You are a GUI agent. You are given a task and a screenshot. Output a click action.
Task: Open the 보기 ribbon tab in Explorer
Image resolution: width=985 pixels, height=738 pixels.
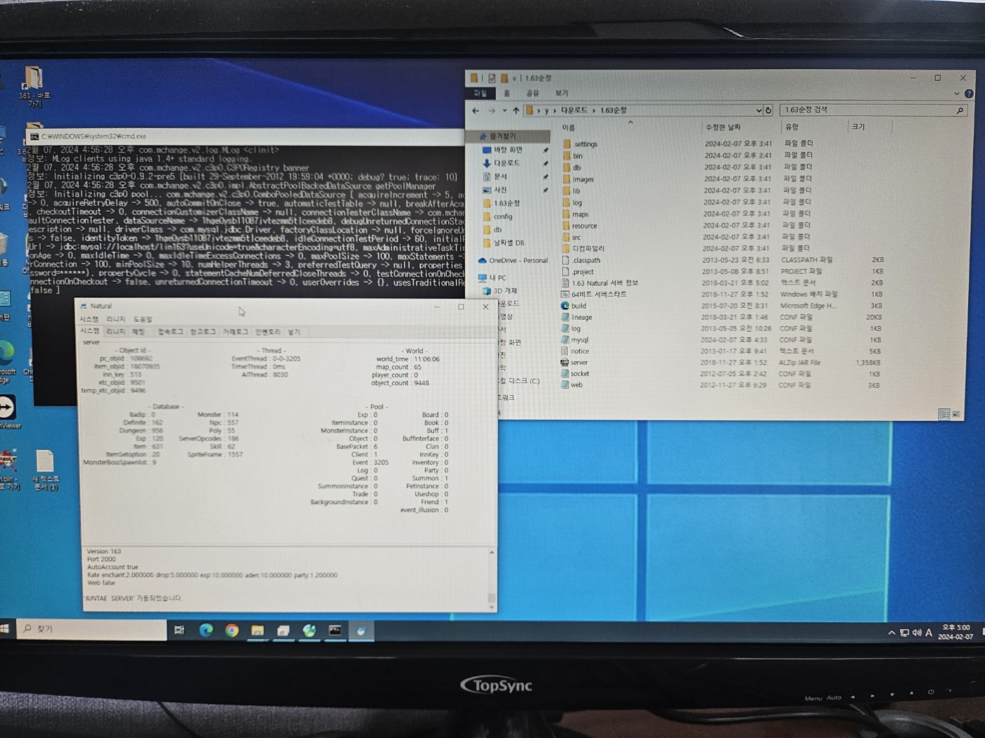point(561,93)
